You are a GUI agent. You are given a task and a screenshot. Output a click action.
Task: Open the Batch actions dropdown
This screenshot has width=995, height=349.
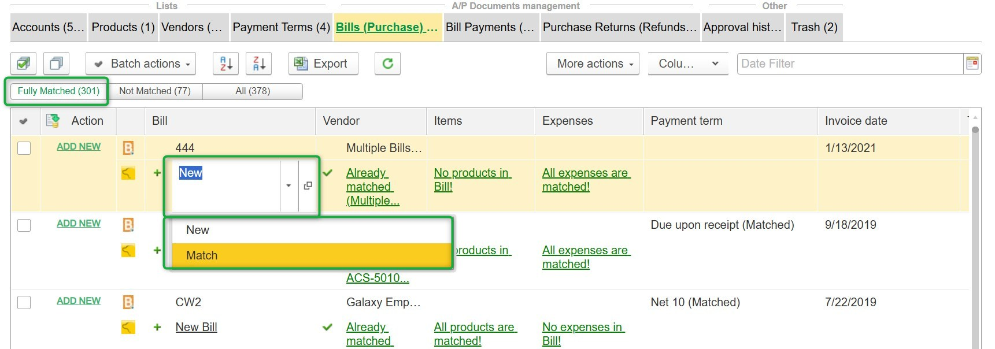point(141,64)
